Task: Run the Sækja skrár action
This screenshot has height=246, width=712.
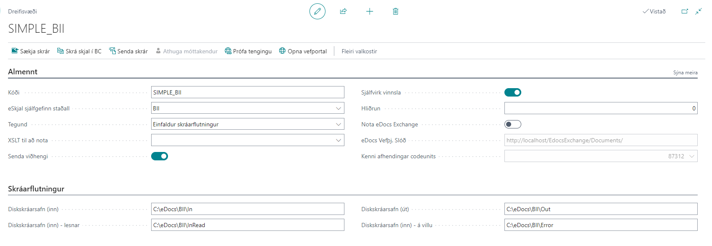Action: pyautogui.click(x=31, y=51)
